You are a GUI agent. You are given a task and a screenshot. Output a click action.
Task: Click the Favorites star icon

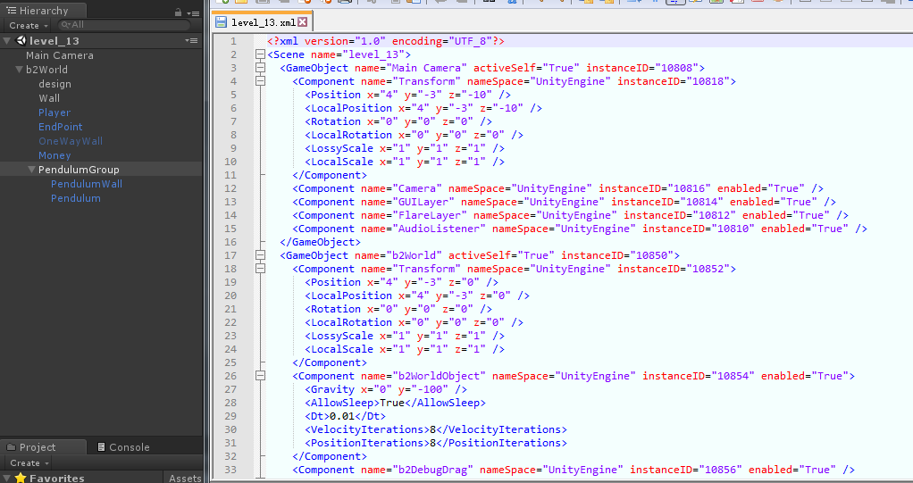coord(21,478)
